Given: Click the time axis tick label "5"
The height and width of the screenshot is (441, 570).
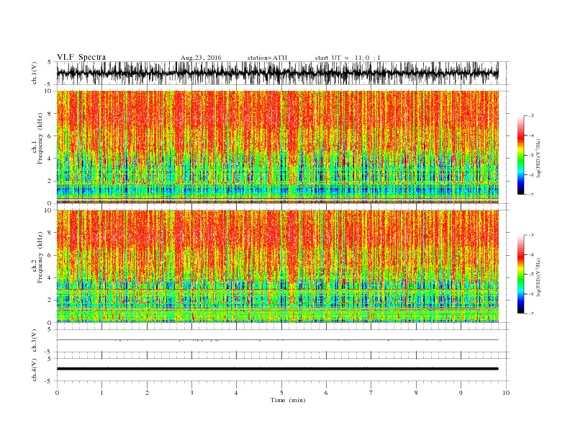Looking at the screenshot, I should (x=281, y=393).
